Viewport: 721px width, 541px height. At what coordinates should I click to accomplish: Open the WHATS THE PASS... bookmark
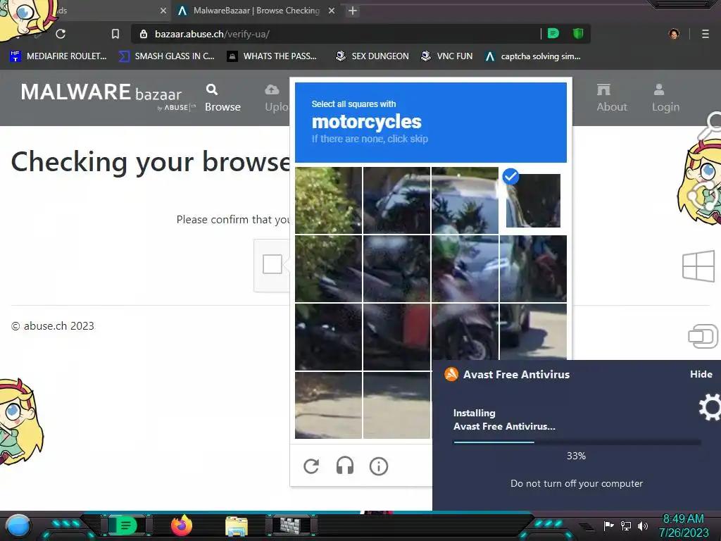[x=272, y=56]
